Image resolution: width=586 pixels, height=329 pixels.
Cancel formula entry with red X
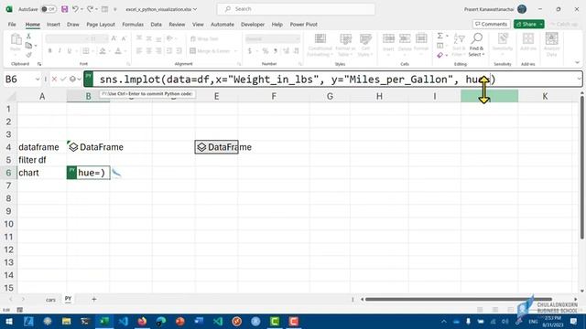(54, 80)
